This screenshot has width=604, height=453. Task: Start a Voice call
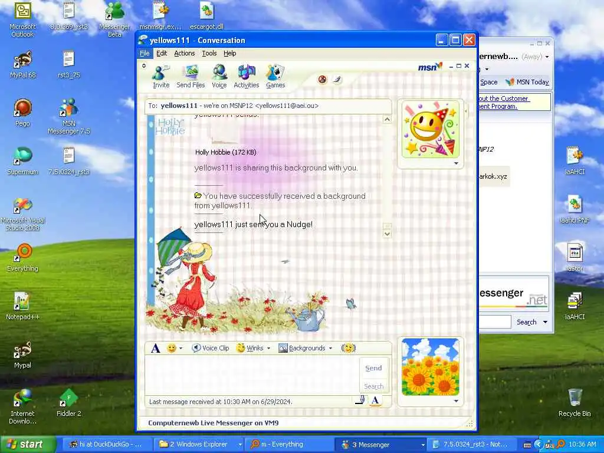click(x=219, y=76)
